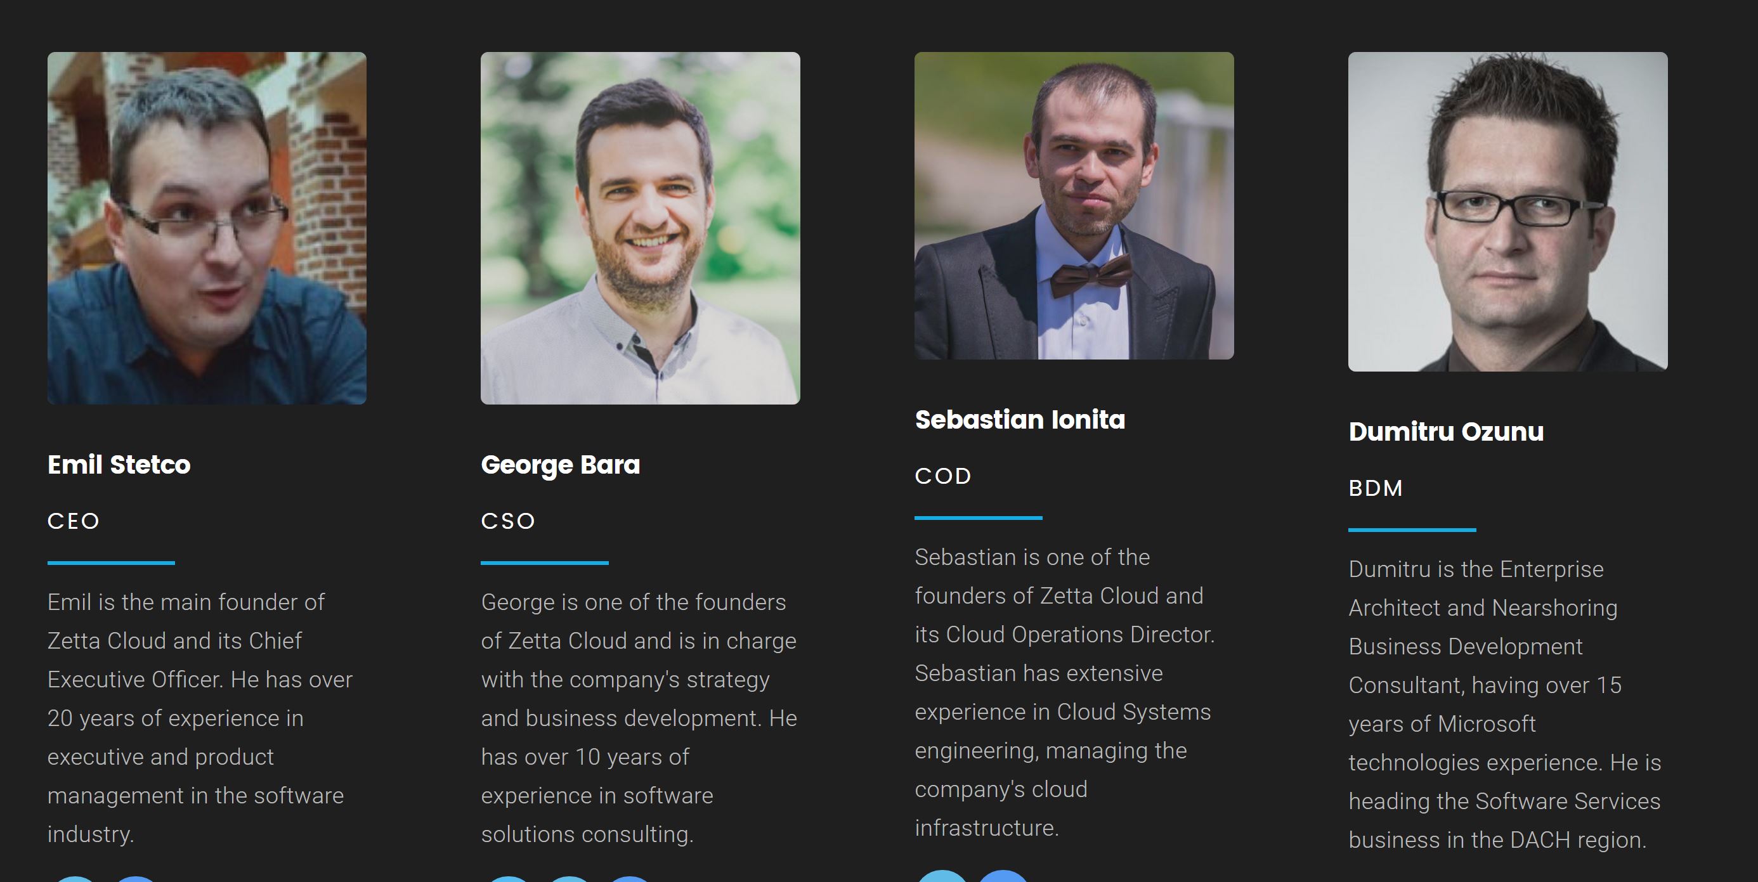
Task: Click the BDM role label
Action: click(1376, 488)
